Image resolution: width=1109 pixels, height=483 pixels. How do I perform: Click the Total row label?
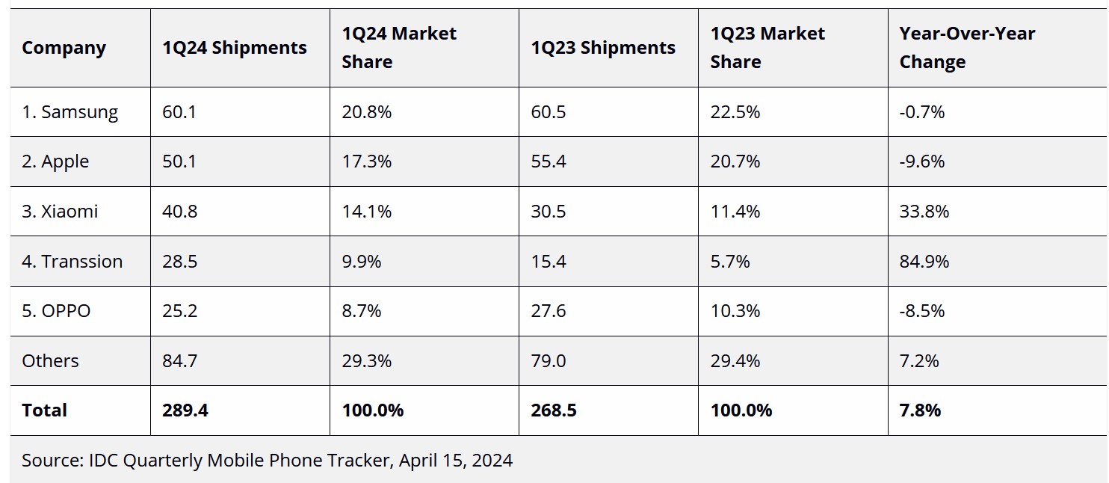tap(45, 410)
